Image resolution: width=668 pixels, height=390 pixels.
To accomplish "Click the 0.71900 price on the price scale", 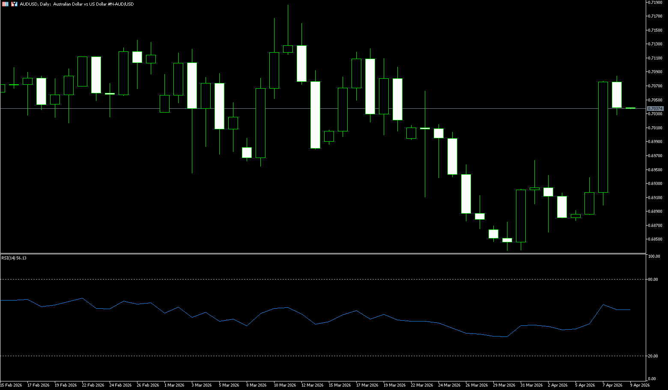I will [656, 3].
